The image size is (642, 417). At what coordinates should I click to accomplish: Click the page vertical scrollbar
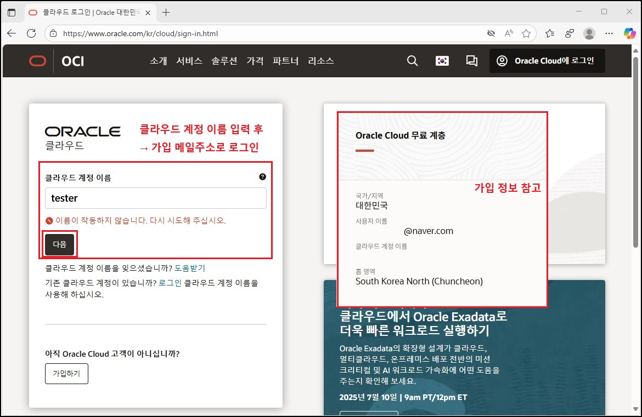635,151
